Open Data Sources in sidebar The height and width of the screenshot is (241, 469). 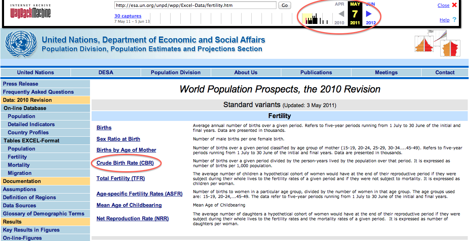coord(19,205)
